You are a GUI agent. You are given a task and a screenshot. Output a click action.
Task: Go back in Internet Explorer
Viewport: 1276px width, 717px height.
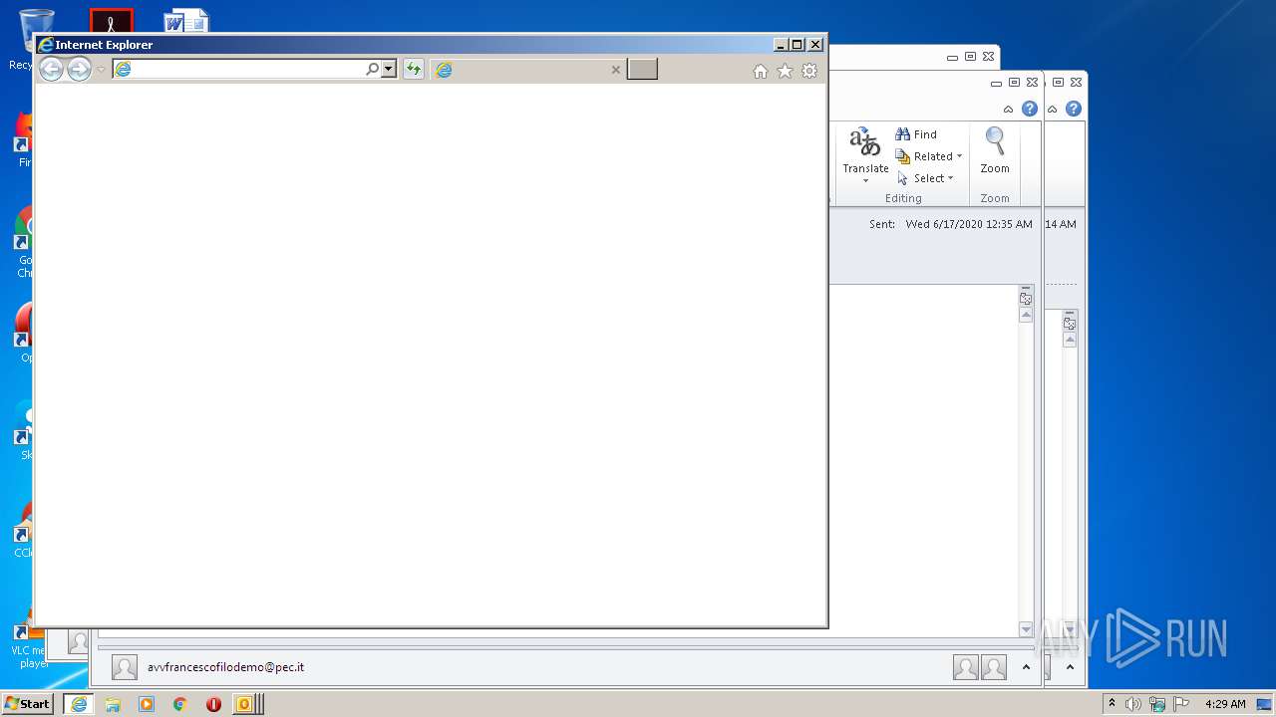(x=51, y=69)
